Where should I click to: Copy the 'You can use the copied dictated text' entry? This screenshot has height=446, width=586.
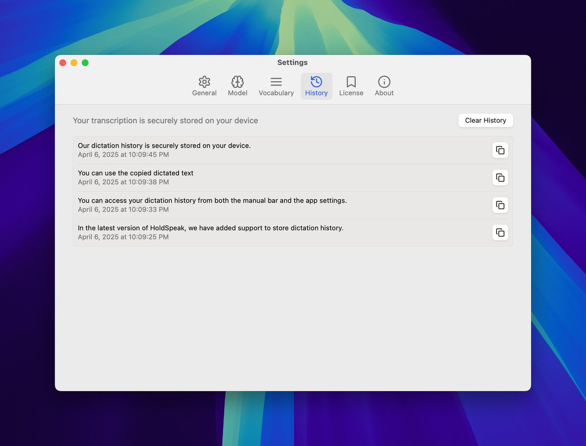click(x=500, y=178)
